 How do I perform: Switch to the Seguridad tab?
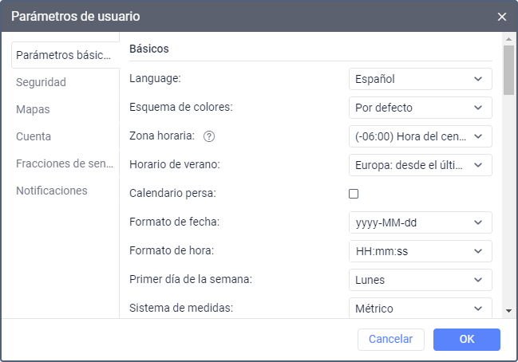(41, 82)
